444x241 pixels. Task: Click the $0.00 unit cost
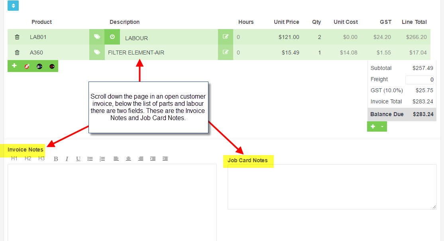click(350, 37)
